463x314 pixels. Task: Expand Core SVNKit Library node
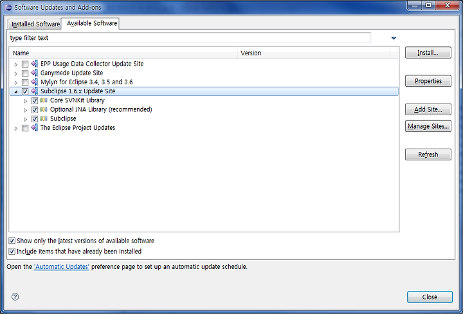click(26, 101)
